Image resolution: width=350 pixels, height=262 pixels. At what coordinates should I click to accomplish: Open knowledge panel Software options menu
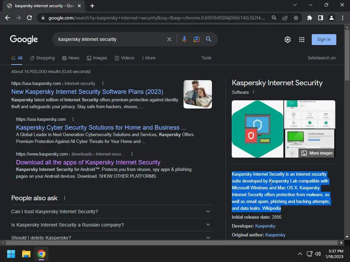[254, 92]
